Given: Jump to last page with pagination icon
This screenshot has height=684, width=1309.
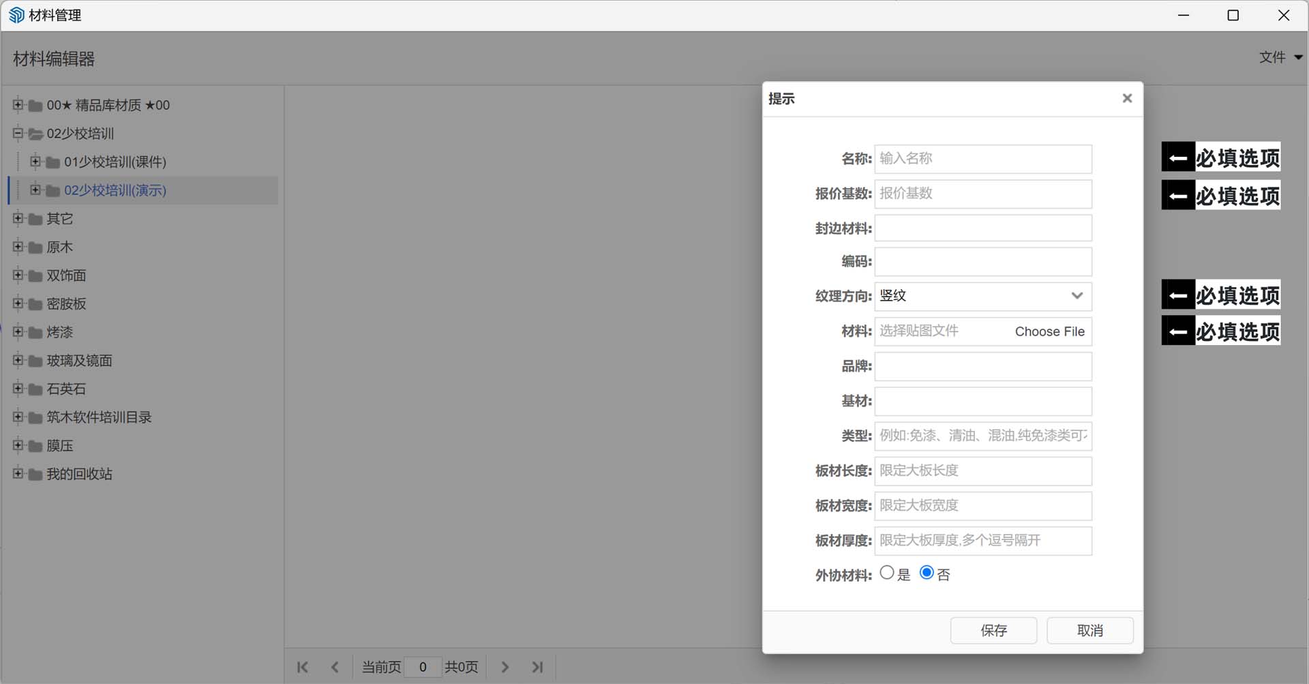Looking at the screenshot, I should (538, 667).
